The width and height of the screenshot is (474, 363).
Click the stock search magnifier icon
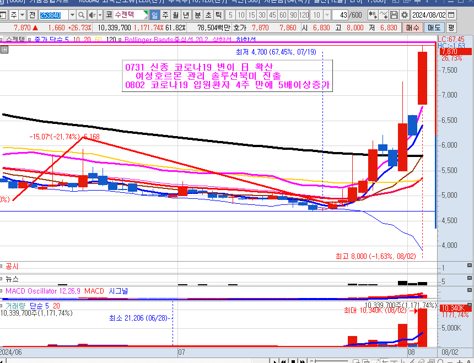(x=82, y=15)
